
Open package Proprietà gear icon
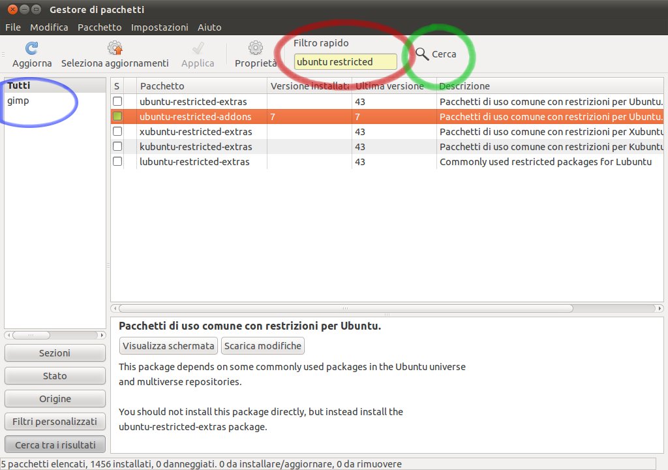(x=256, y=48)
